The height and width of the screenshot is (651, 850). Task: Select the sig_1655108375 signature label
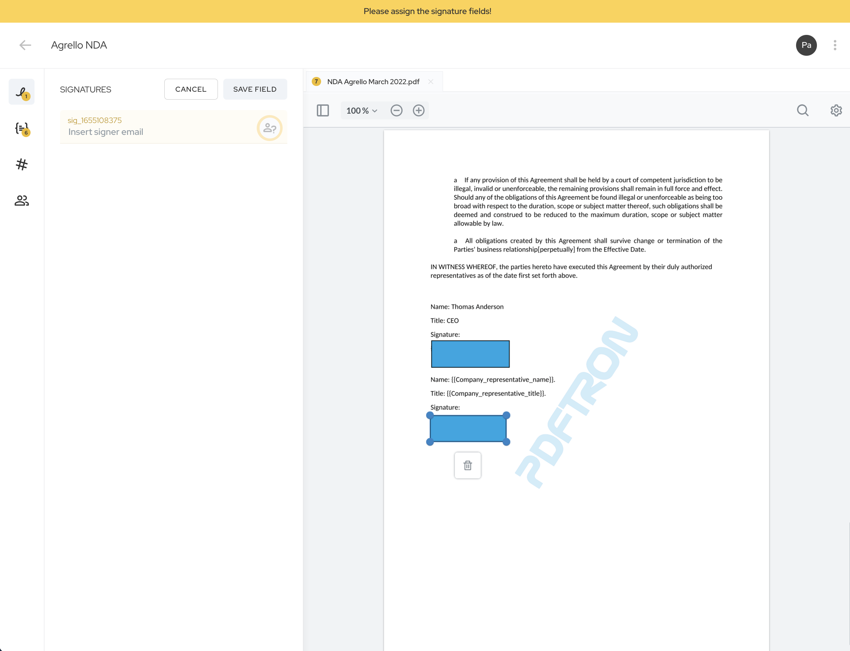(95, 120)
